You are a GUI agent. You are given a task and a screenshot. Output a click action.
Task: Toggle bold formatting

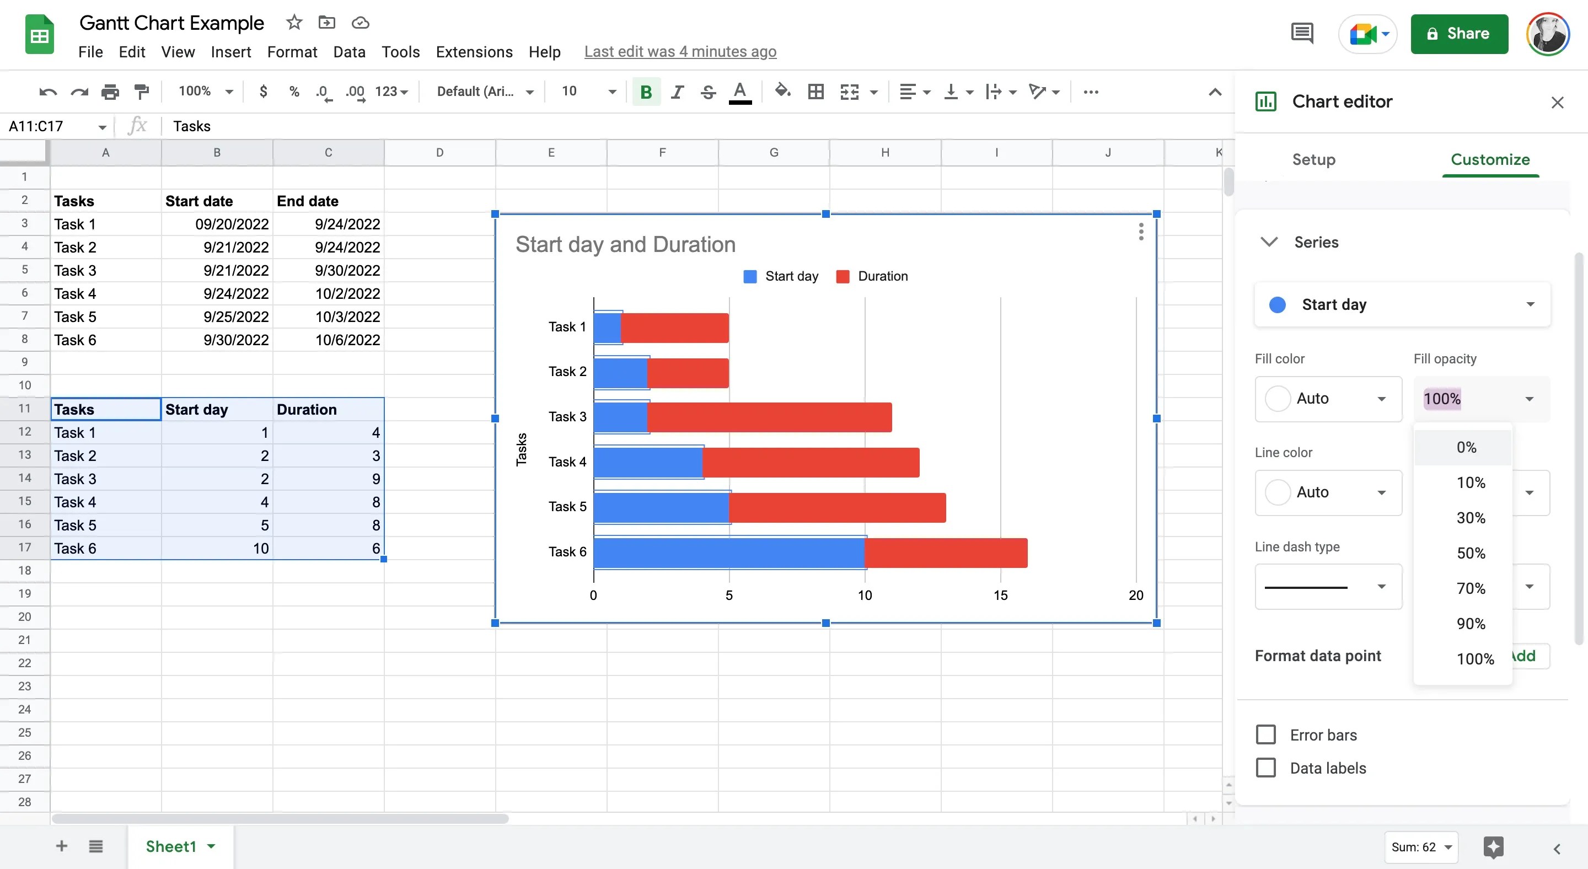click(646, 91)
